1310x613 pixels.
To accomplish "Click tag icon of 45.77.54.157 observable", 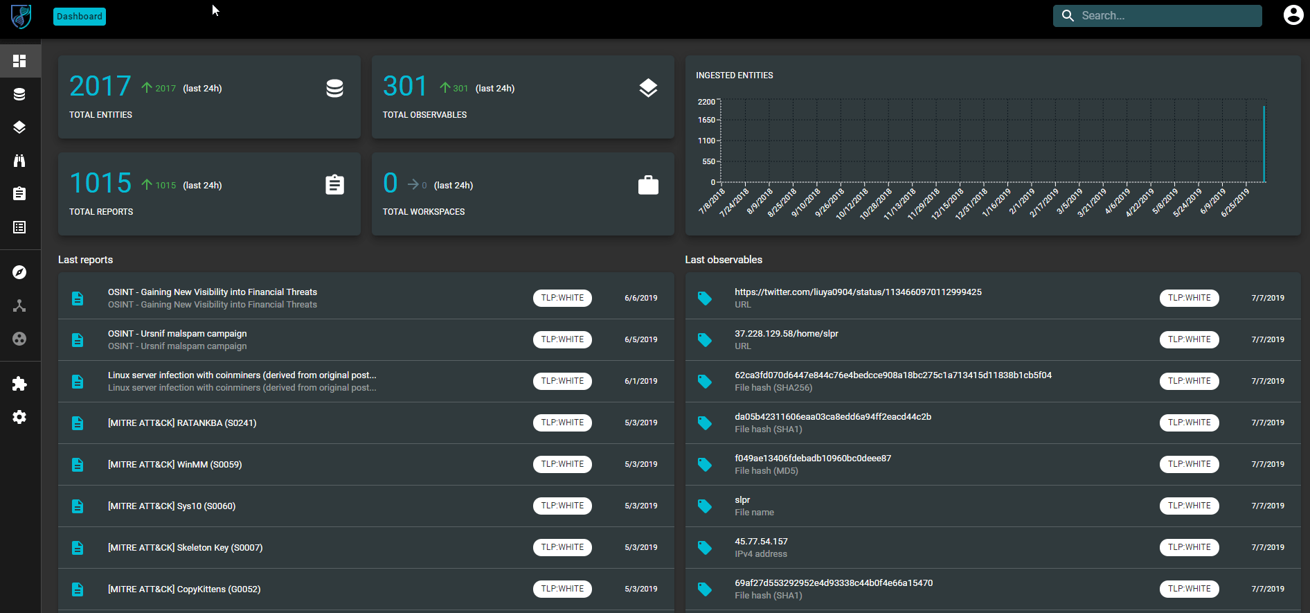I will point(705,548).
